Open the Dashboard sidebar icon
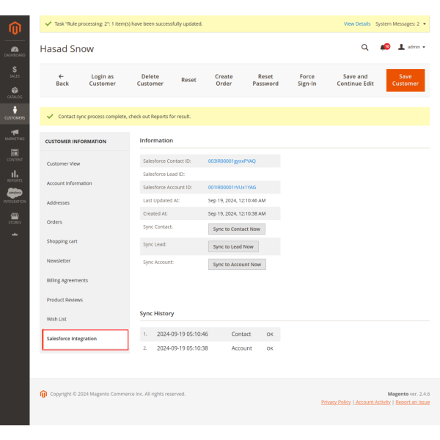Screen dimensions: 440x440 15,51
